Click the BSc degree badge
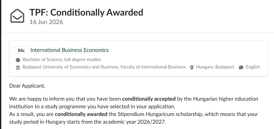This screenshot has width=274, height=129. pyautogui.click(x=21, y=50)
